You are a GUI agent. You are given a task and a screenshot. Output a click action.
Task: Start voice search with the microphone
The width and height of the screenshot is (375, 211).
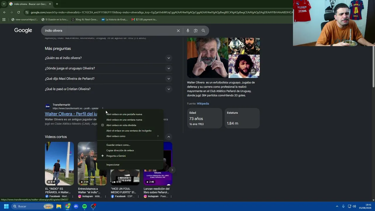click(188, 30)
